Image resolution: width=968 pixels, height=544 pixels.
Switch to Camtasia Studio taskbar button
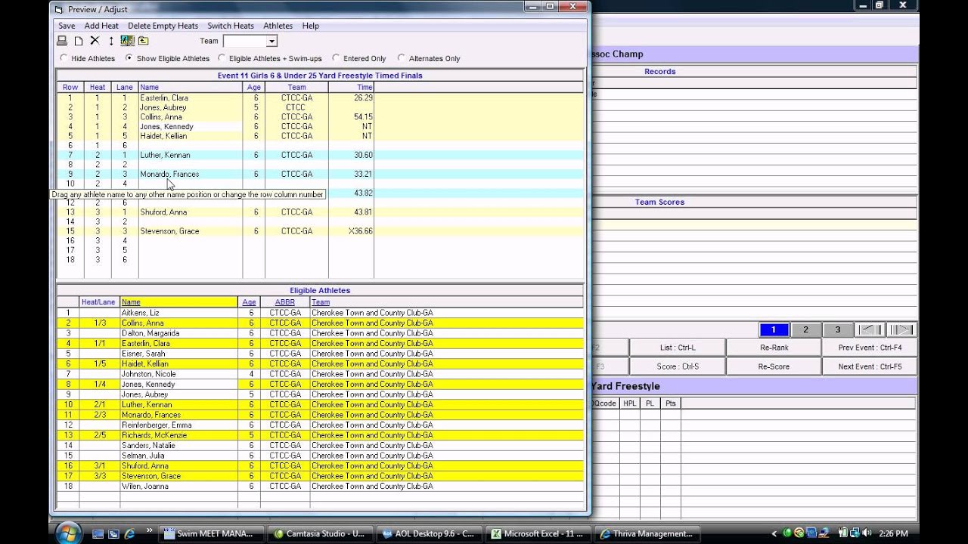[321, 533]
